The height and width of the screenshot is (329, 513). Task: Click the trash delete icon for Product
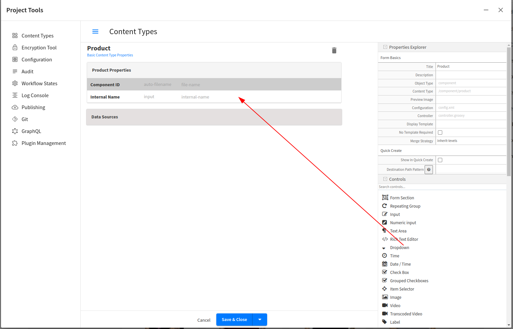point(334,50)
